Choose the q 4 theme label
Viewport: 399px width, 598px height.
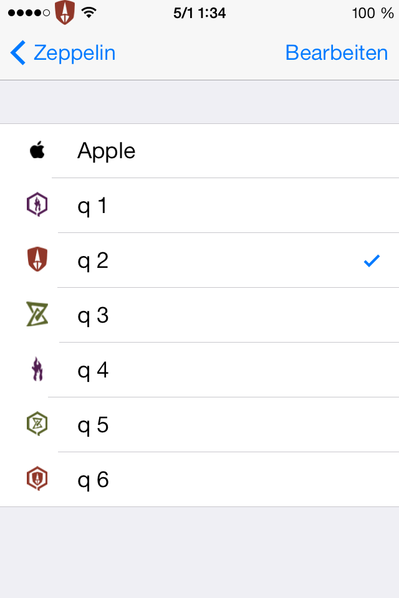[x=93, y=371]
